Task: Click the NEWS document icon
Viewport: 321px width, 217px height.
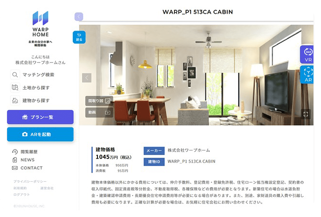Action: 15,160
